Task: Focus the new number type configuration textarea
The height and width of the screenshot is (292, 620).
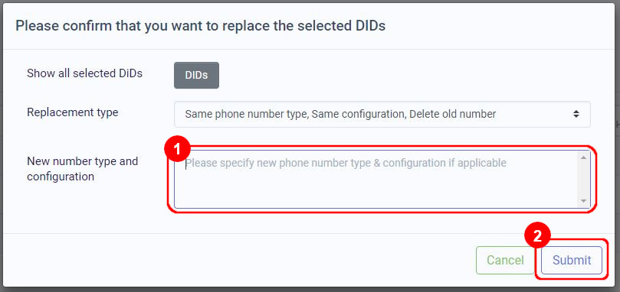Action: pos(382,179)
